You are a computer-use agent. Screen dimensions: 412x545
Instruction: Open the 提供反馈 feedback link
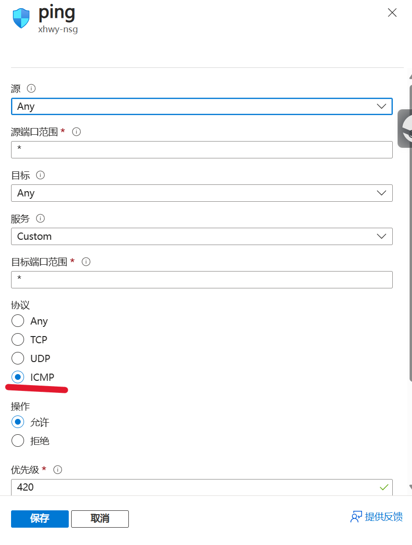coord(377,517)
